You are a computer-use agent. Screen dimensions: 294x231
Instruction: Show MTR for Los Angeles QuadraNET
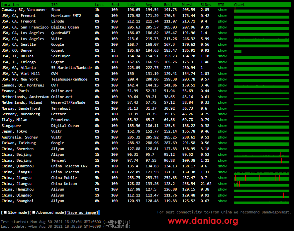coord(222,33)
